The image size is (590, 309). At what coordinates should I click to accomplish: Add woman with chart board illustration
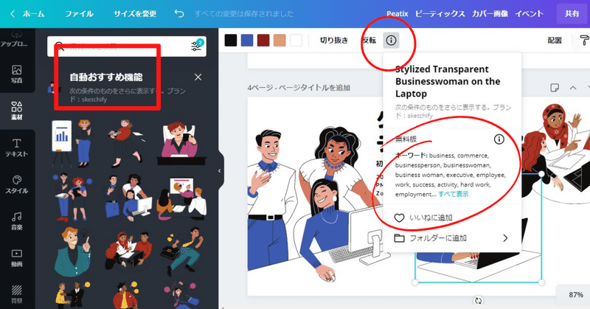72,143
